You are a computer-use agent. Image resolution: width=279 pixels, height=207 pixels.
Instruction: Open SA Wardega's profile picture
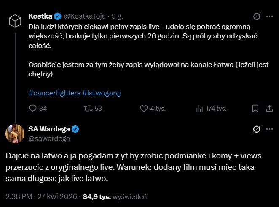[x=15, y=133]
